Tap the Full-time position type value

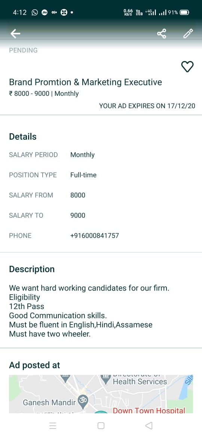[83, 175]
